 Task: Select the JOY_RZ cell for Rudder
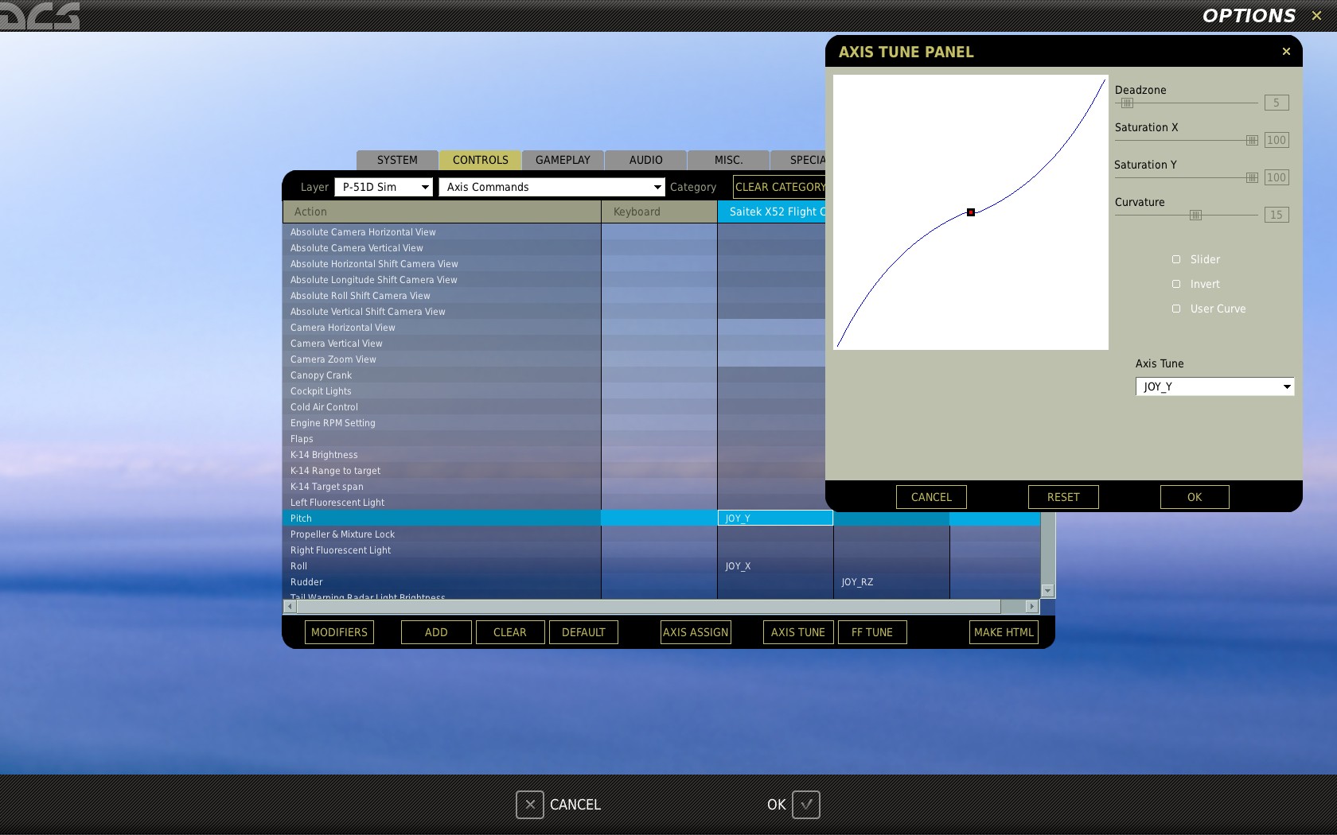pos(891,582)
